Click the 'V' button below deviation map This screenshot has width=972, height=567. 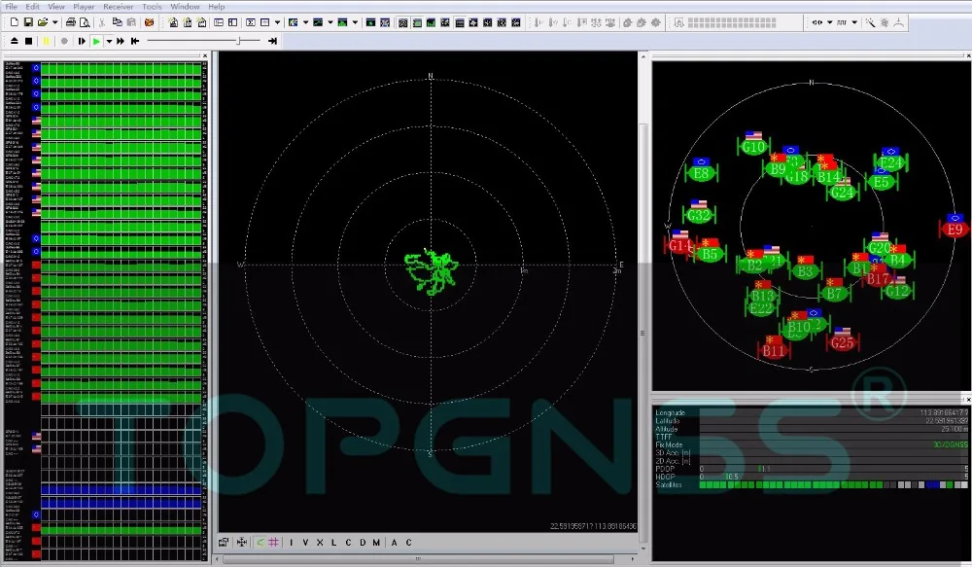click(x=305, y=543)
